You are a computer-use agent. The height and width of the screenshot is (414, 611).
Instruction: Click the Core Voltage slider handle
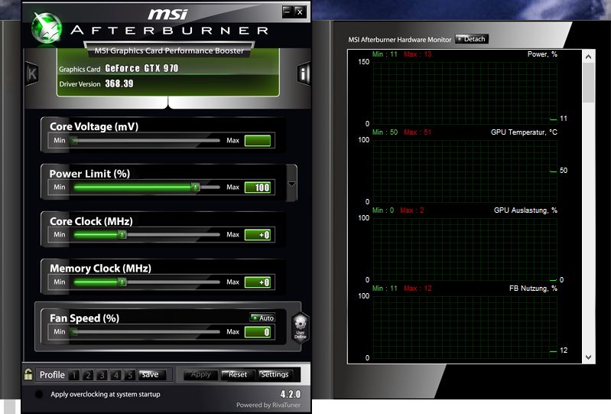coord(73,140)
